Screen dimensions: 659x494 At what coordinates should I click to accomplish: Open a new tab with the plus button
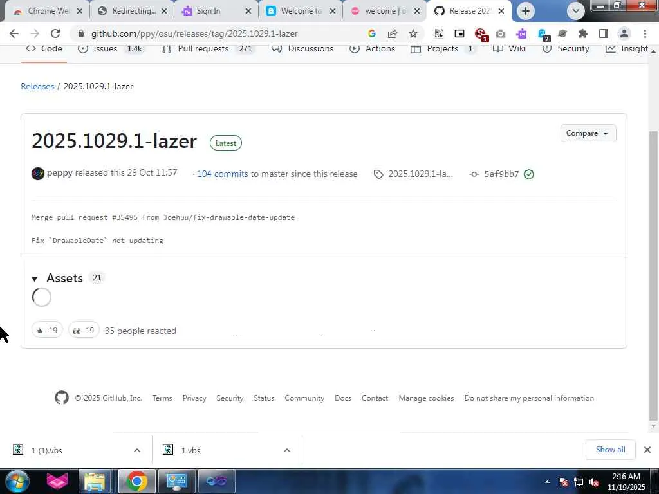[x=525, y=11]
